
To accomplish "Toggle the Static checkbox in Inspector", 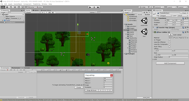I will (x=181, y=13).
